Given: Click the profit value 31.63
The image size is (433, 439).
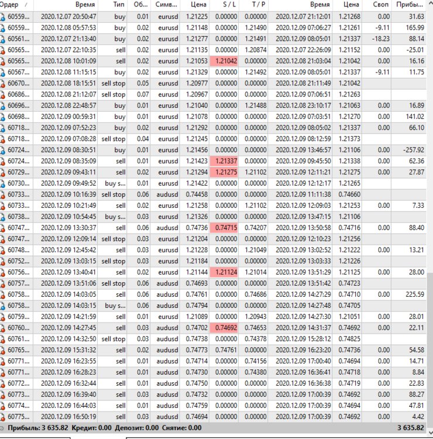Looking at the screenshot, I should [x=417, y=17].
